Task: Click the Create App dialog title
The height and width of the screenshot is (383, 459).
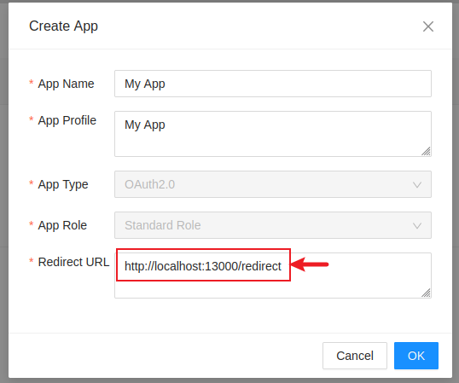Action: coord(63,26)
